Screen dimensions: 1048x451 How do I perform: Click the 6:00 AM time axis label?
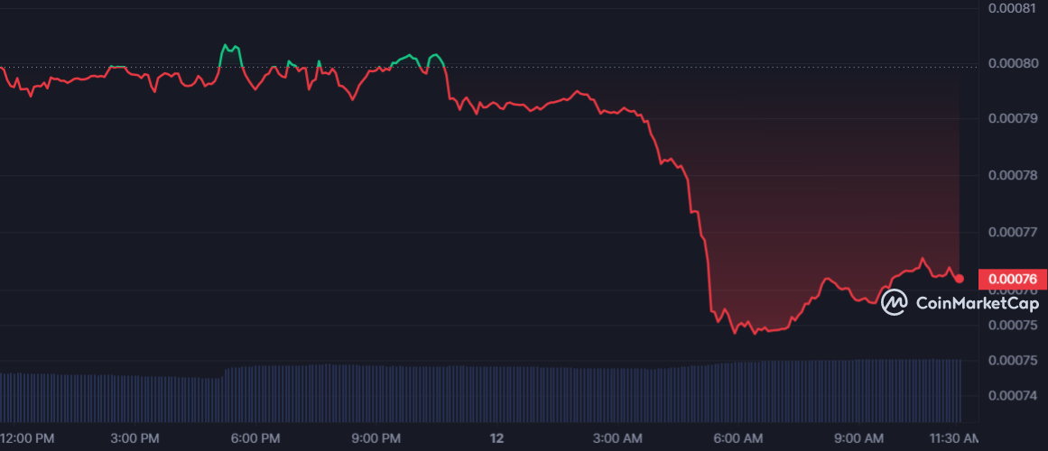tap(736, 438)
